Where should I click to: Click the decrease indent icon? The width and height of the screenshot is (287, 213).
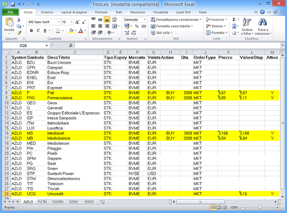click(x=93, y=33)
